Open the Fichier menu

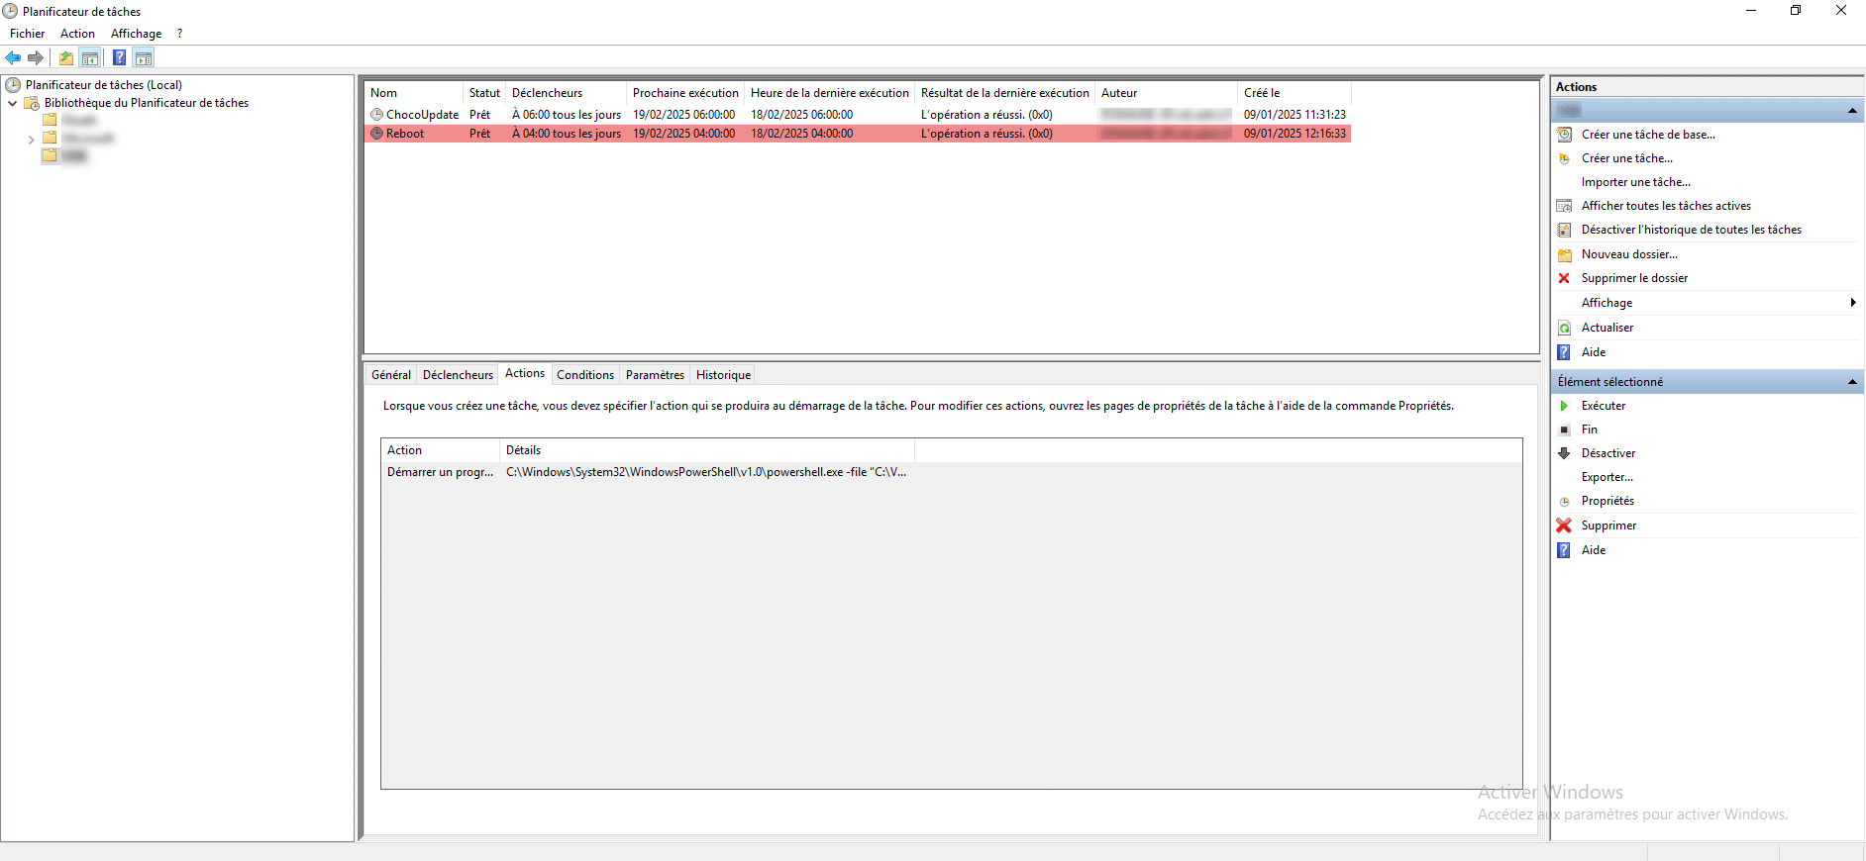(x=27, y=34)
